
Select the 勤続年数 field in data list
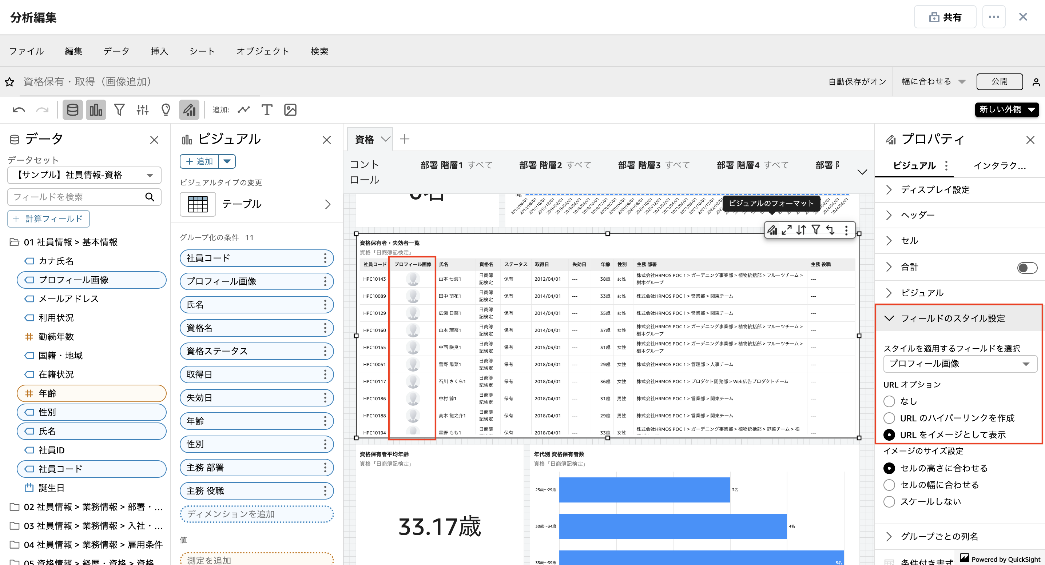click(x=56, y=336)
